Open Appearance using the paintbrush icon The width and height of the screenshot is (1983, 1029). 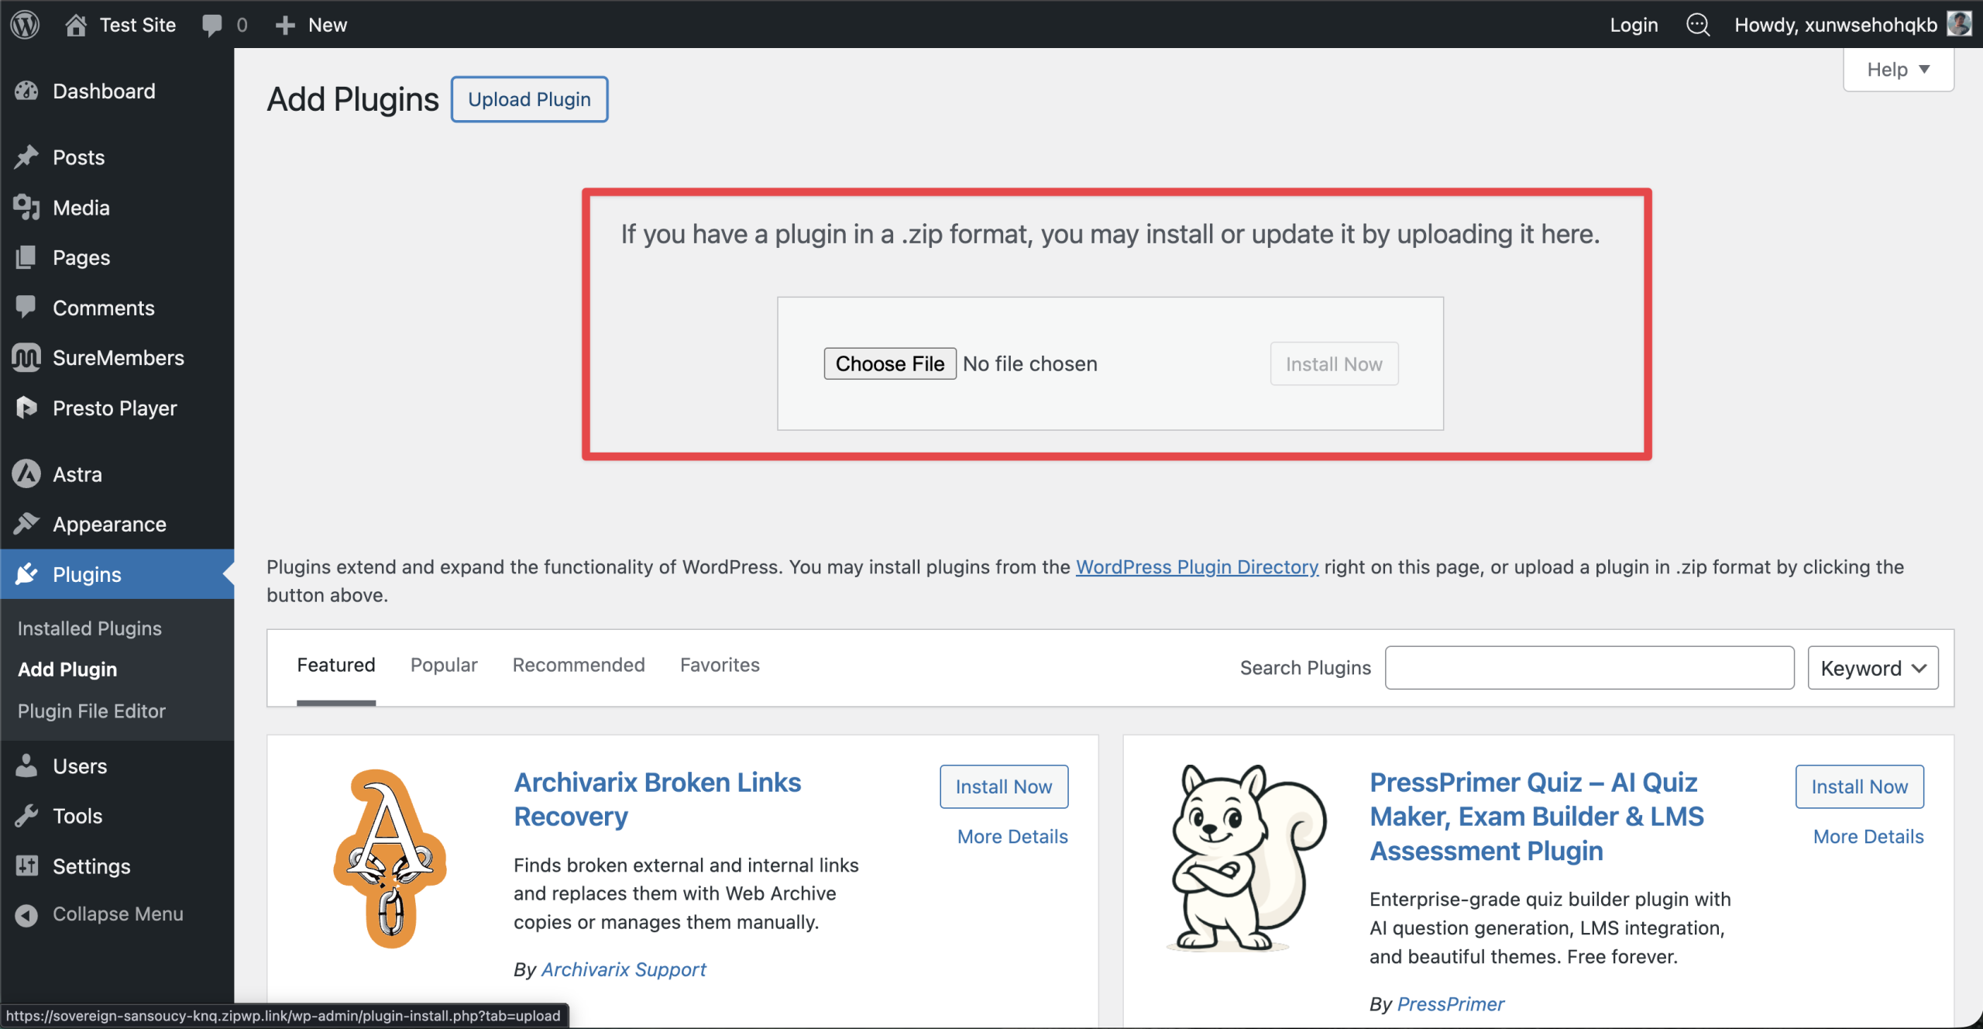[x=26, y=524]
